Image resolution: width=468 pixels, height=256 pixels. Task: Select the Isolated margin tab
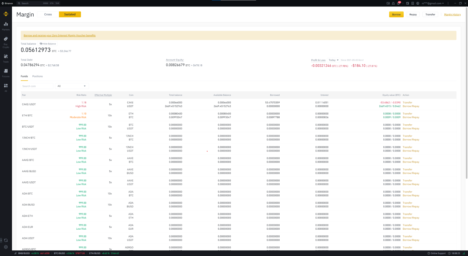point(70,14)
